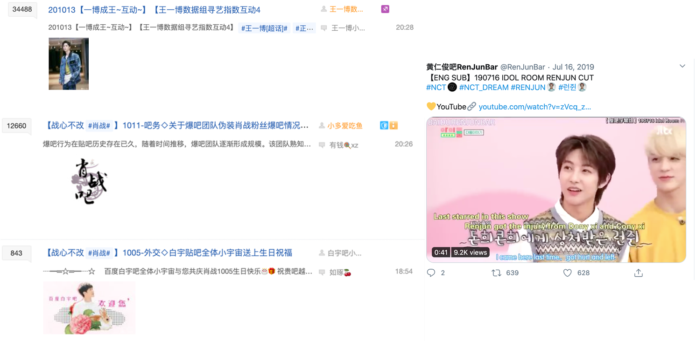Like the RenJunBar tweet with heart icon
This screenshot has width=696, height=341.
(567, 273)
